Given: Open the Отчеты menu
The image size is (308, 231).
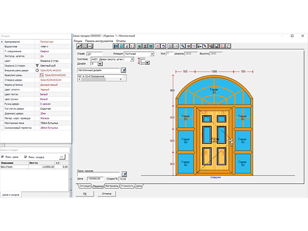Looking at the screenshot, I should pyautogui.click(x=121, y=41).
